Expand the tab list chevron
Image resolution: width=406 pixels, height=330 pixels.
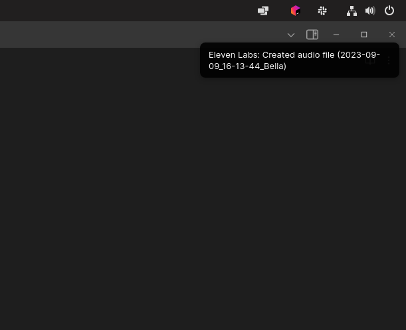click(291, 35)
